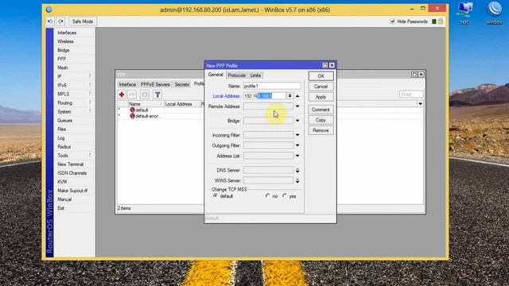Image resolution: width=509 pixels, height=286 pixels.
Task: Expand the Bridge field
Action: (297, 121)
